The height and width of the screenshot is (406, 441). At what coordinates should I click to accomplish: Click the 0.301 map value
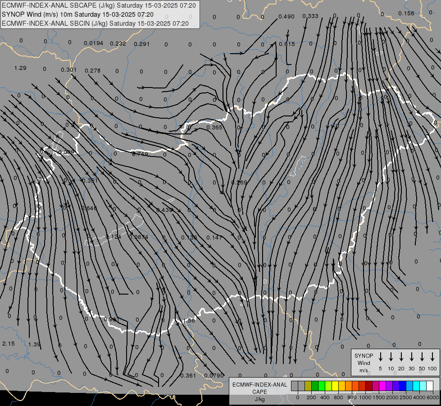pyautogui.click(x=68, y=69)
